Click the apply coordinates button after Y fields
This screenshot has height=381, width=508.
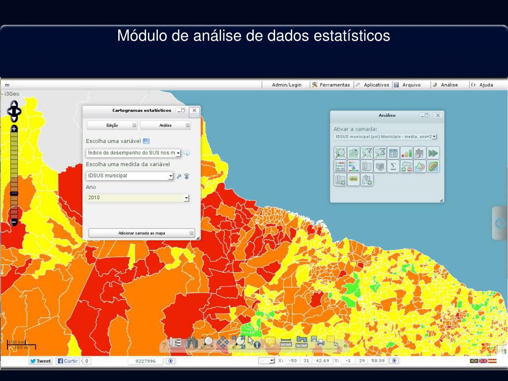394,361
